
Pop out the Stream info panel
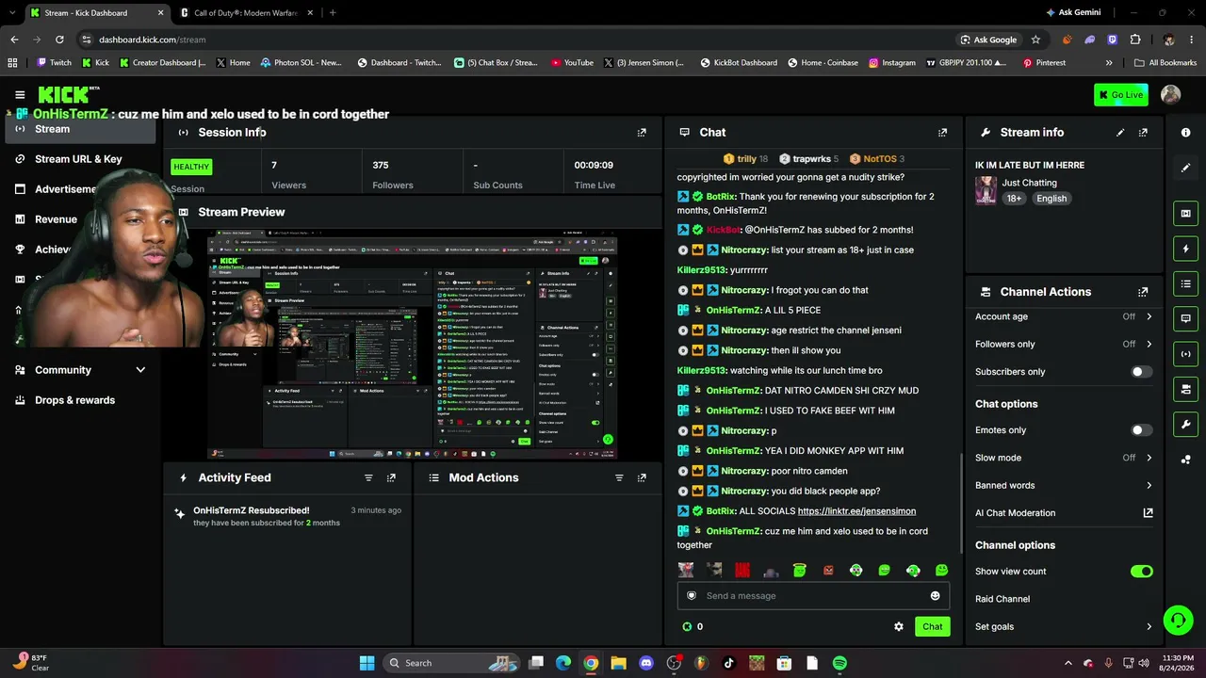click(x=1143, y=133)
